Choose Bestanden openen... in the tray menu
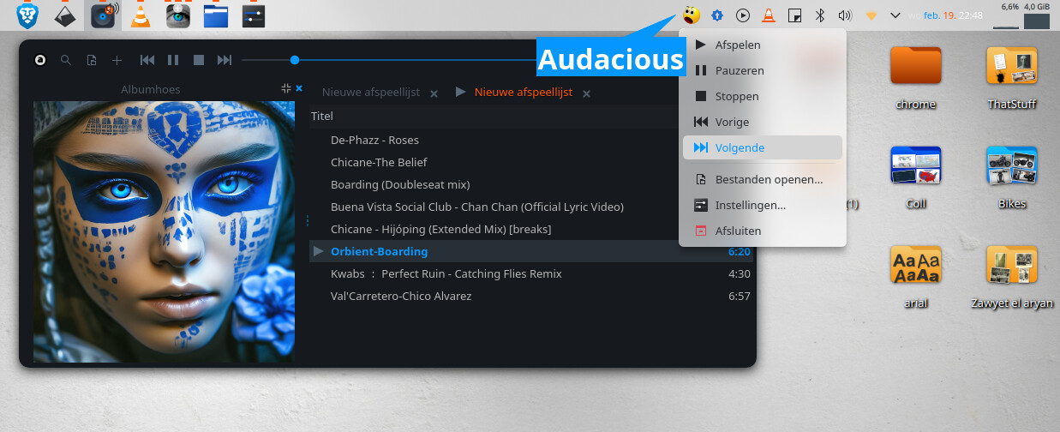This screenshot has height=432, width=1060. 763,179
